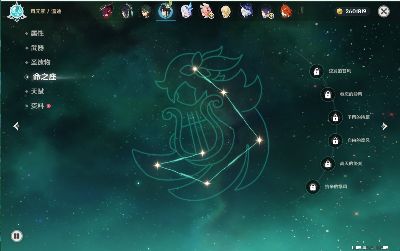The height and width of the screenshot is (251, 400).
Task: Click the Mora coin balance 2601819
Action: coord(352,11)
